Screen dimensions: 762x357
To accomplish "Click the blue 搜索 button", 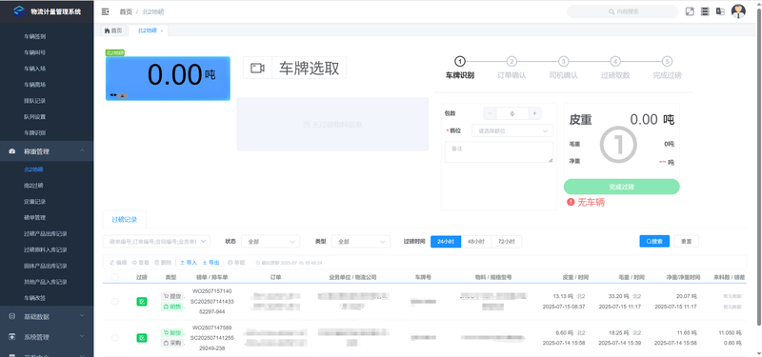I will coord(654,242).
